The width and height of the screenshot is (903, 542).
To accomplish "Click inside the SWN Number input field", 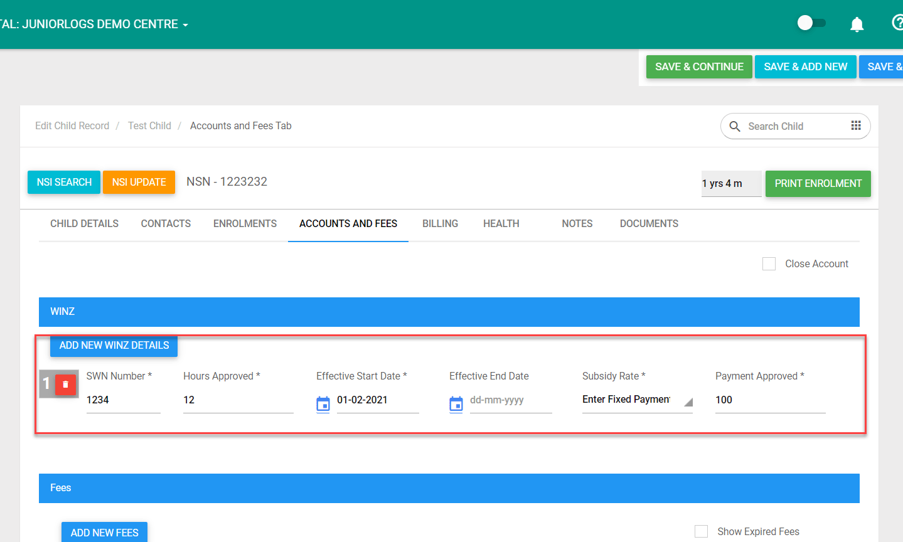I will pos(123,400).
